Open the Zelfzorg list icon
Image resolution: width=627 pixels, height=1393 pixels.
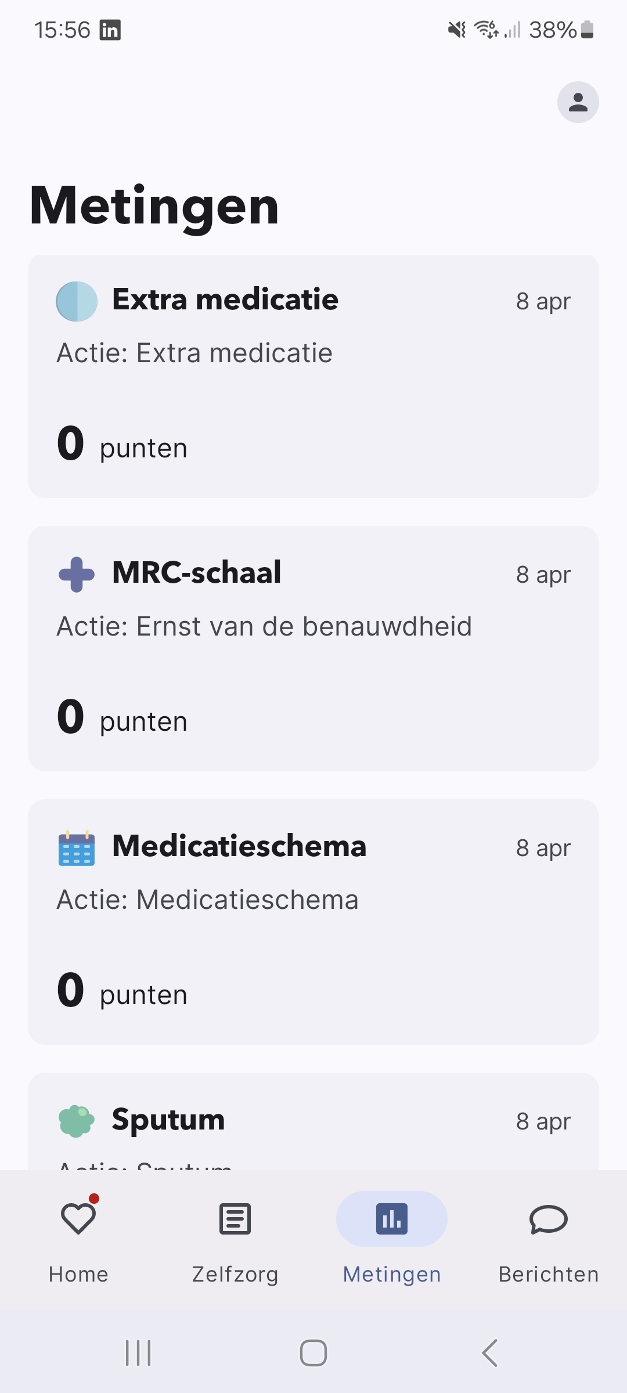235,1218
